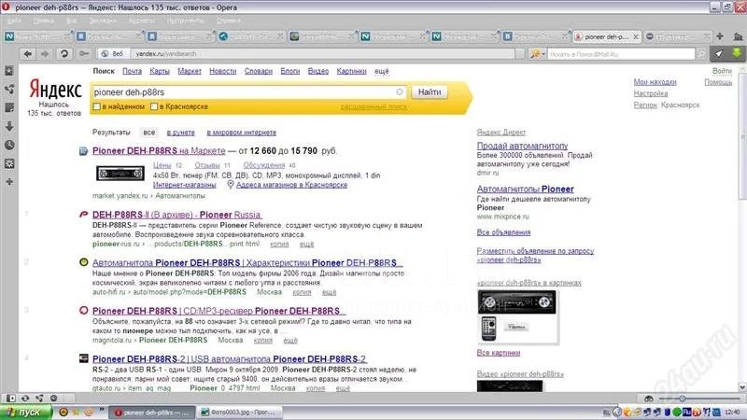Open the Notes panel in sidebar

pyautogui.click(x=9, y=107)
